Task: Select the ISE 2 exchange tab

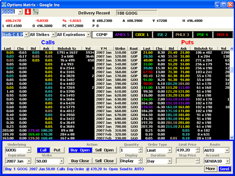Action: tap(162, 35)
